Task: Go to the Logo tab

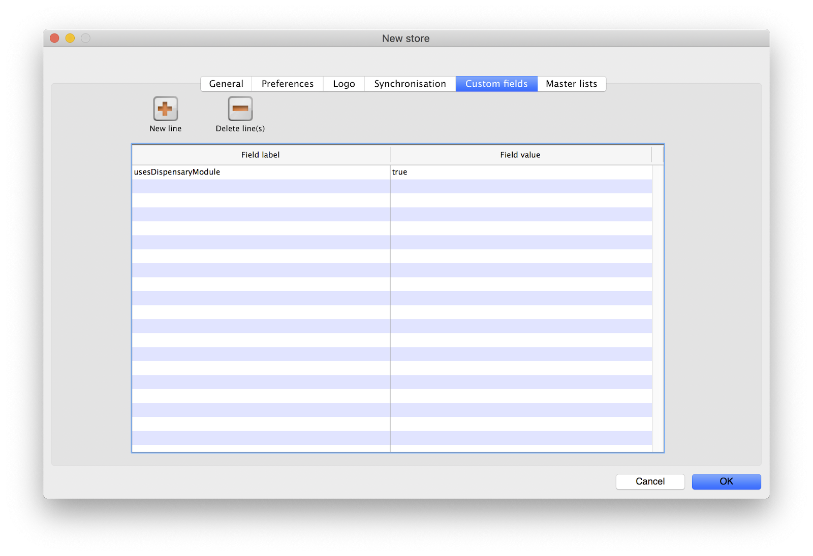Action: pyautogui.click(x=344, y=84)
